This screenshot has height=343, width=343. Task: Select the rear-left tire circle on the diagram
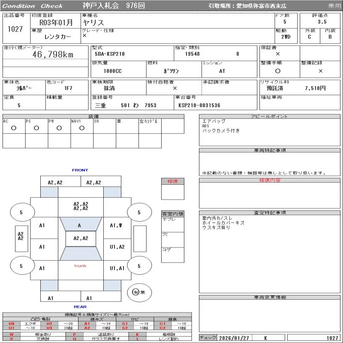pyautogui.click(x=21, y=266)
